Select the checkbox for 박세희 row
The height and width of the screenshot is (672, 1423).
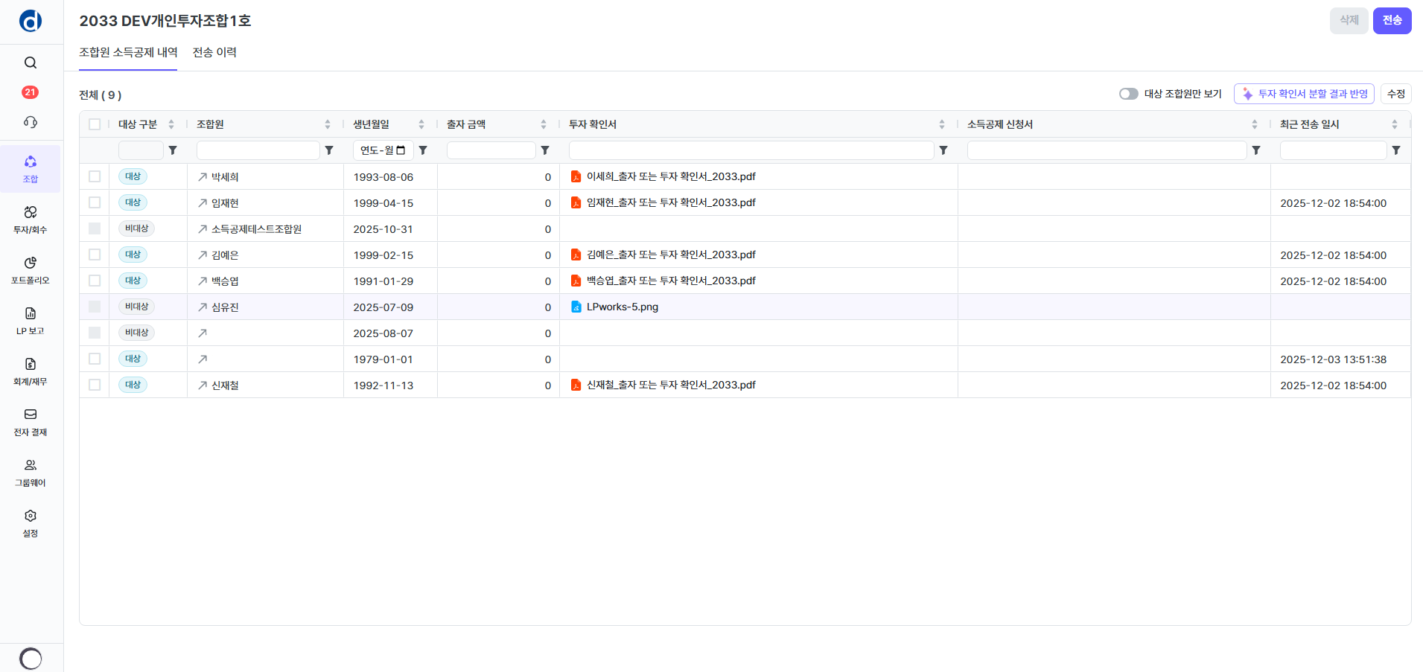(x=95, y=176)
